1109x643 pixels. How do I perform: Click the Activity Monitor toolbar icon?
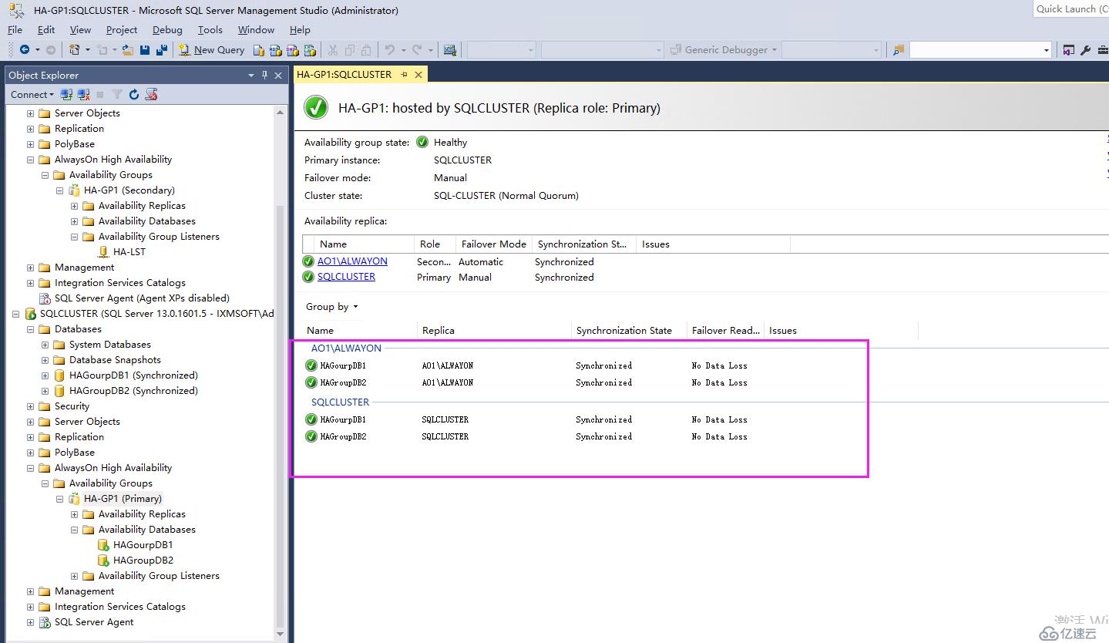point(449,50)
